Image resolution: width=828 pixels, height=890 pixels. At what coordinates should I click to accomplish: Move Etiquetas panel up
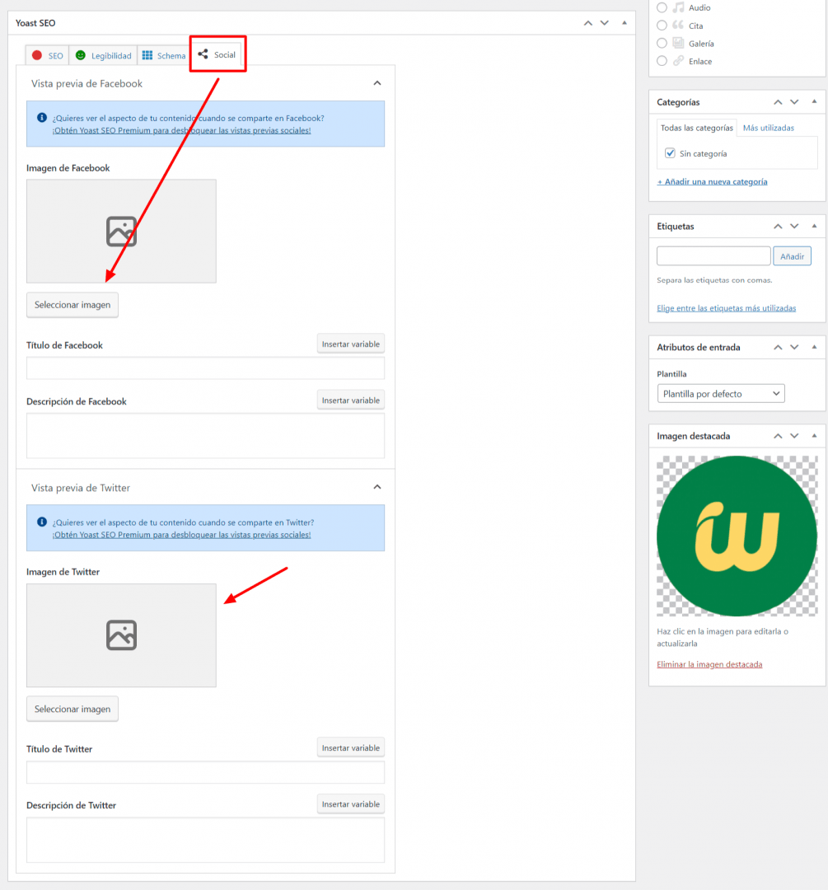[778, 227]
